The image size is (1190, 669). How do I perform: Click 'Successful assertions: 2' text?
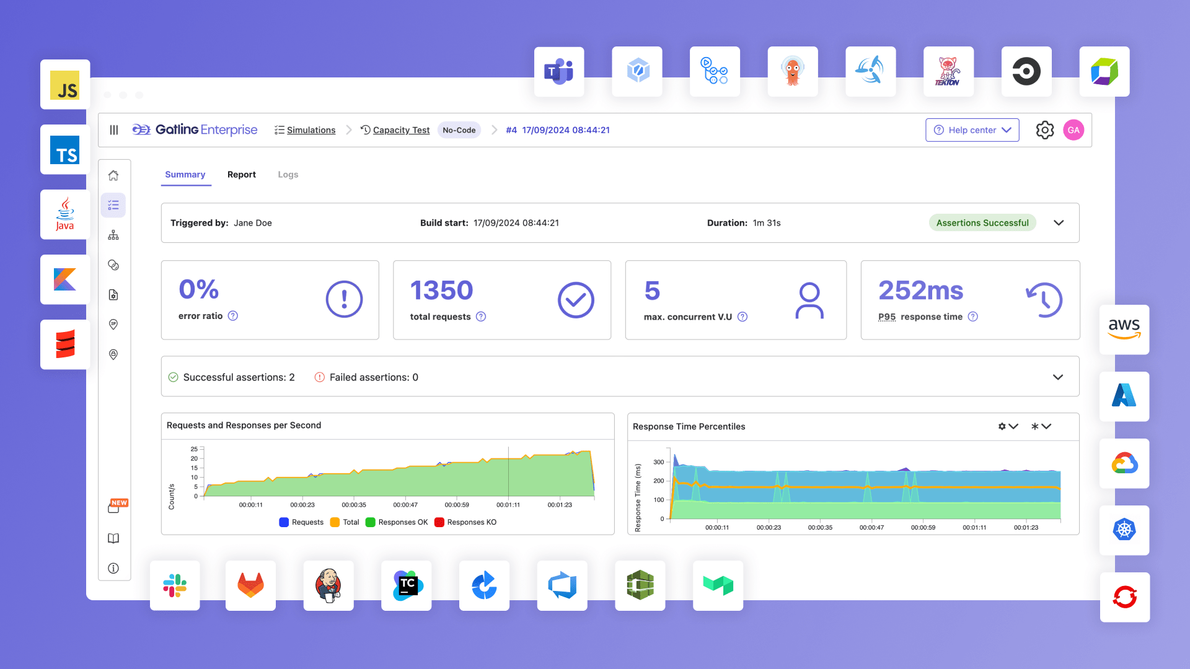(239, 377)
